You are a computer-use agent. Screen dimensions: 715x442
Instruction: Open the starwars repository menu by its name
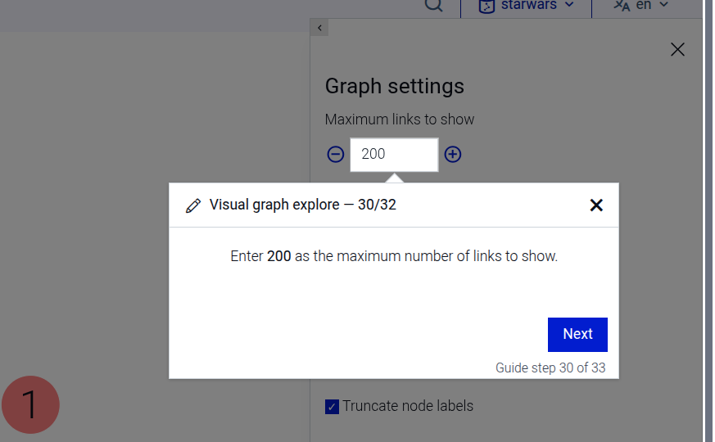click(x=530, y=5)
